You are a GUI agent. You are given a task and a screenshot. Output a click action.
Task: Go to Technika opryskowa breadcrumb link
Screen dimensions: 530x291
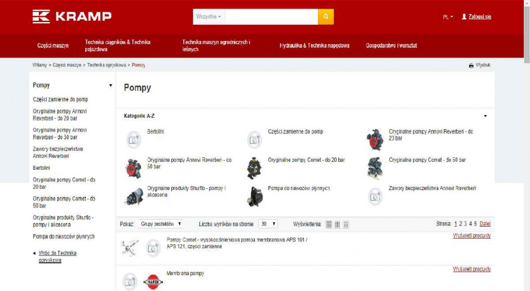(107, 65)
